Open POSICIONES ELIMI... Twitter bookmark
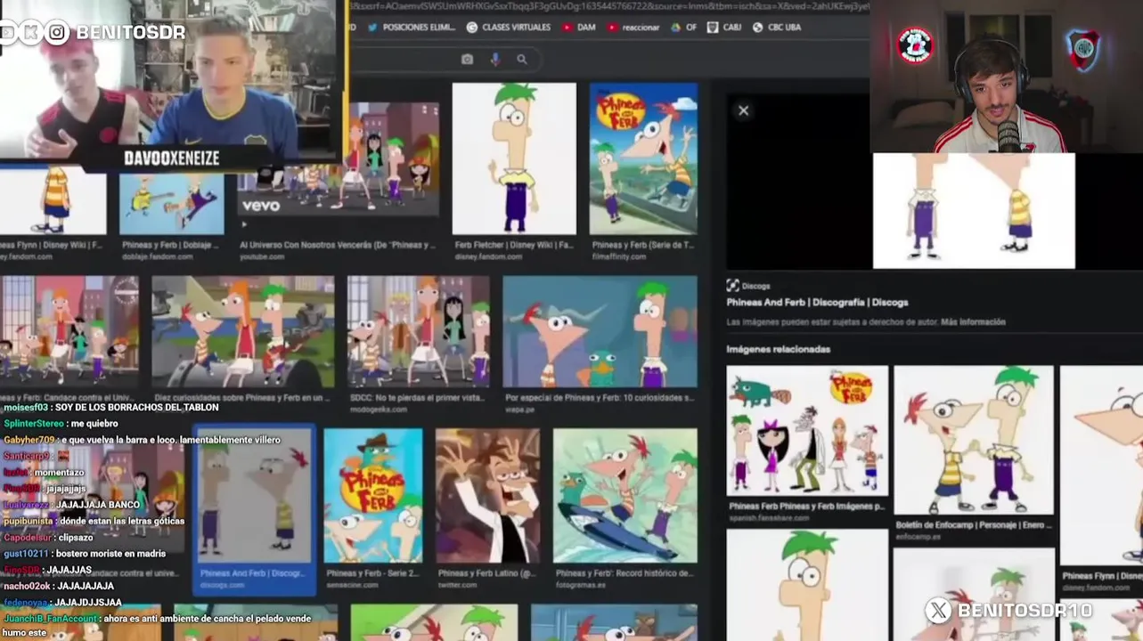Screen dimensions: 1143x641 pyautogui.click(x=412, y=28)
